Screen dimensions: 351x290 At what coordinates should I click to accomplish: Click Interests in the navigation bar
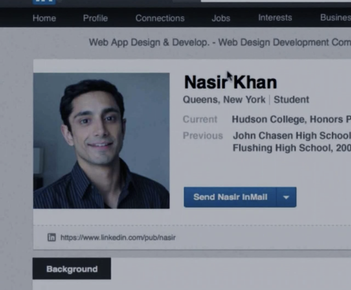[x=275, y=18]
